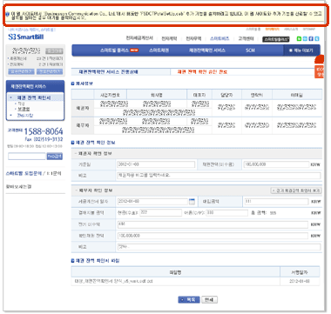The height and width of the screenshot is (314, 331).
Task: Click creditor 비고 remarks field
Action: [219, 176]
